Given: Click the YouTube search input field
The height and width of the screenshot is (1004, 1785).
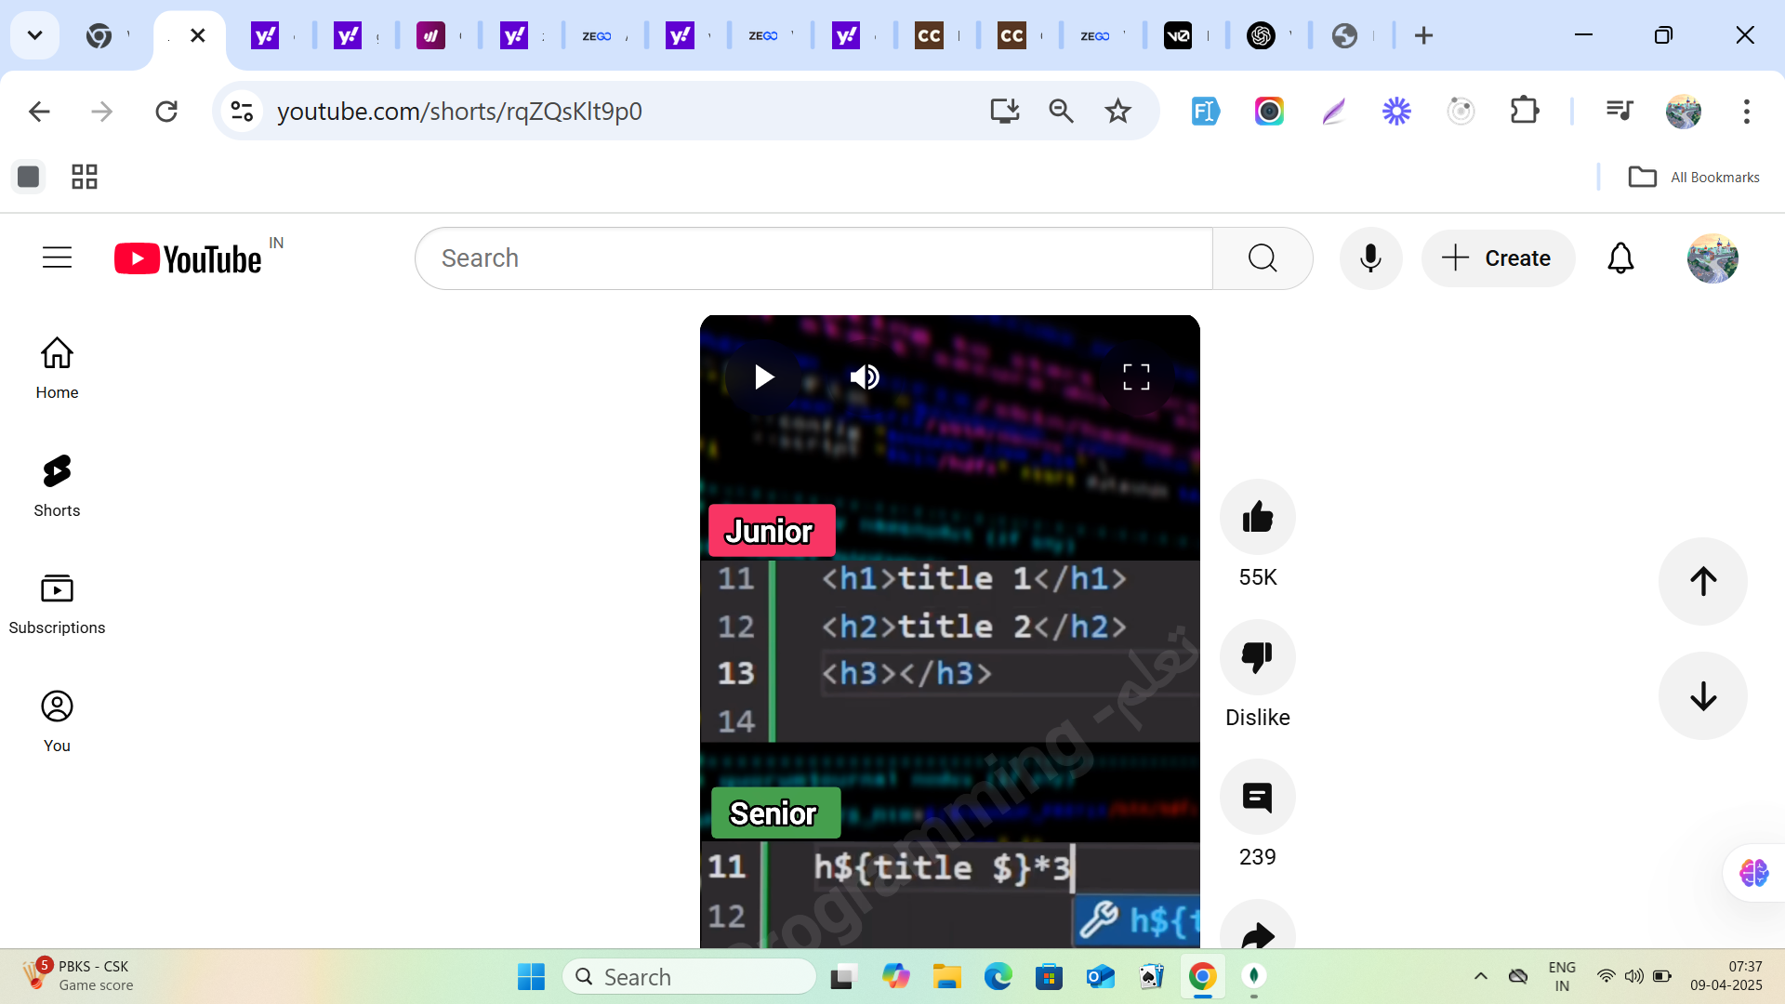Looking at the screenshot, I should [x=813, y=258].
